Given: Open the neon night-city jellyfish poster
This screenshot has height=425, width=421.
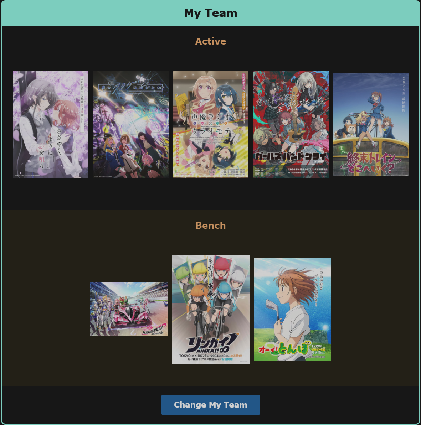Looking at the screenshot, I should tap(130, 125).
